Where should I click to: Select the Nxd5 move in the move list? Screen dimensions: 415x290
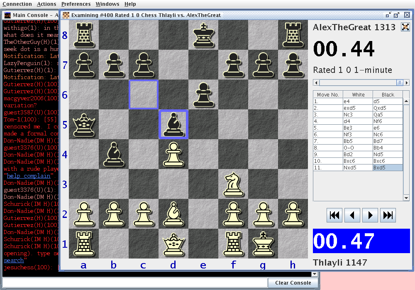[x=358, y=168]
